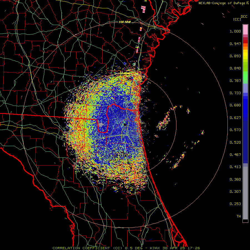This screenshot has width=250, height=250.
Task: Pick the pink swatch at color bar top
Action: pos(245,30)
